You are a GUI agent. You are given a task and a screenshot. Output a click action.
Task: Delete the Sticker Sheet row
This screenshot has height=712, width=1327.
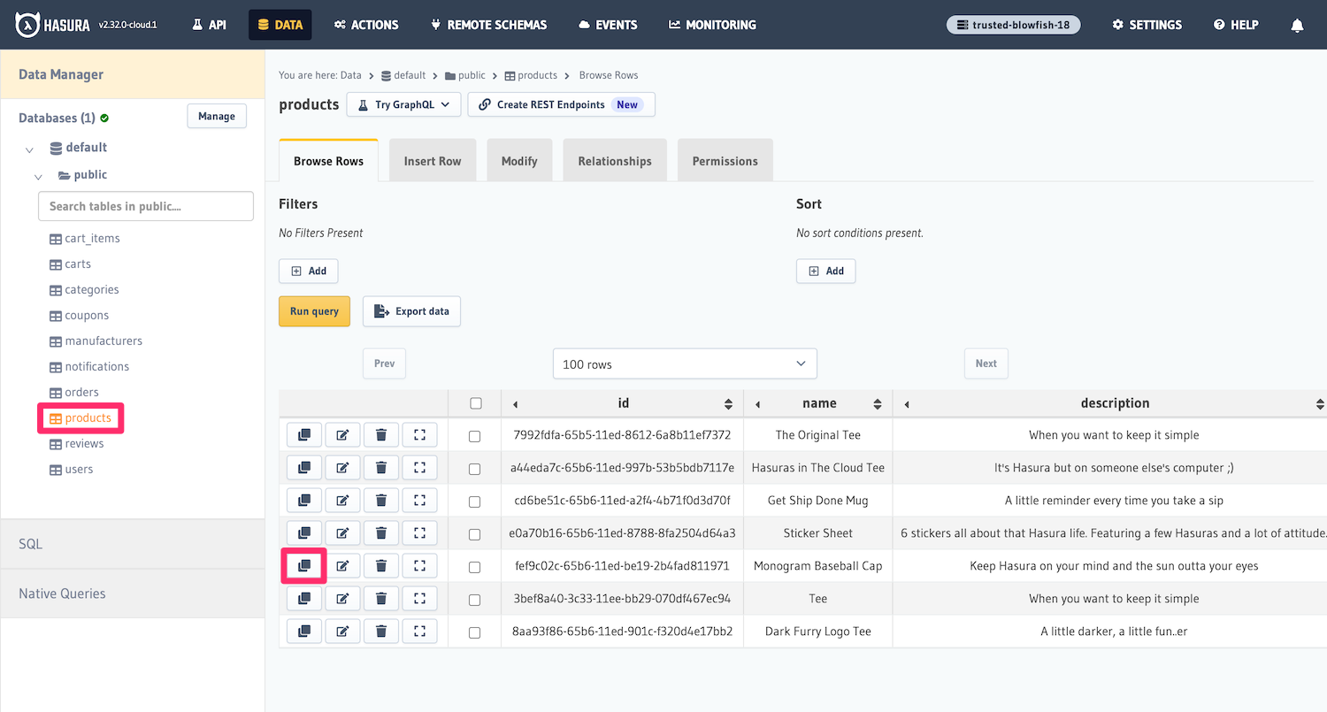tap(381, 533)
